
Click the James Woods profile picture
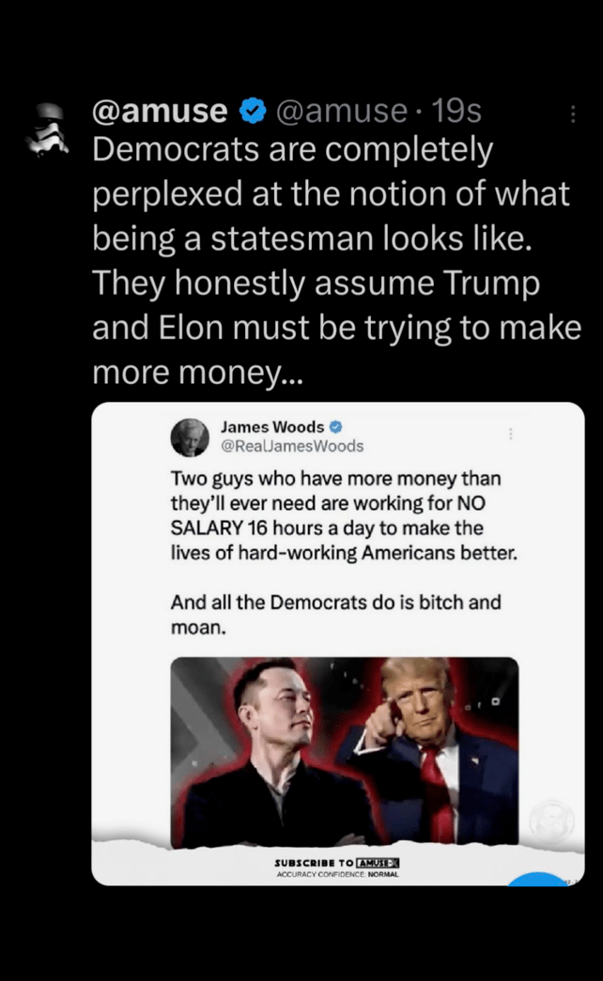190,437
